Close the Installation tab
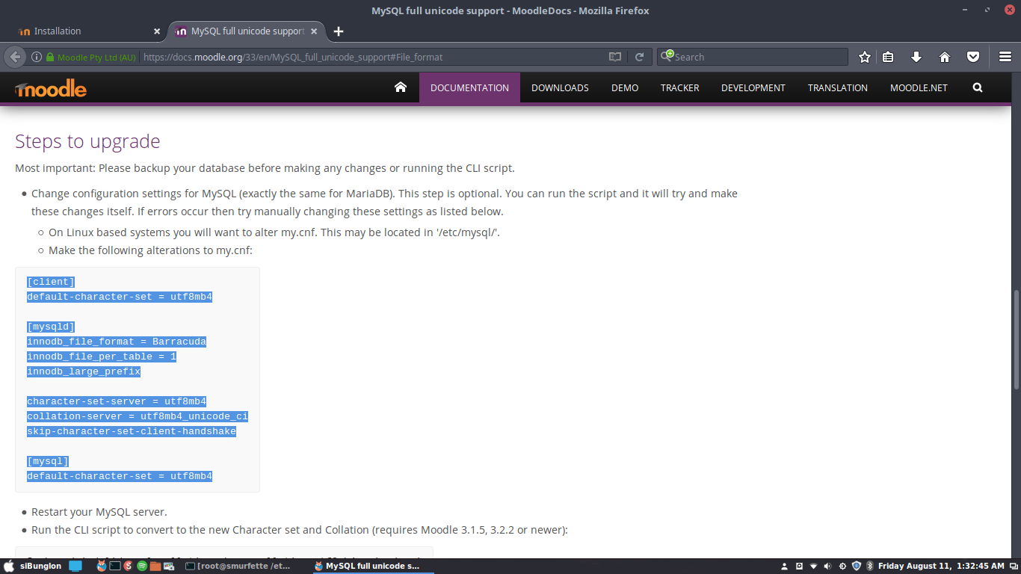The width and height of the screenshot is (1021, 574). (157, 31)
